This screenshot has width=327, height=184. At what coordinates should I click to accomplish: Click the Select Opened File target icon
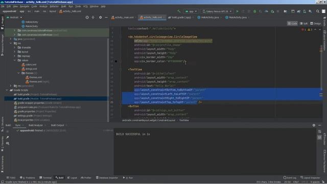click(87, 17)
